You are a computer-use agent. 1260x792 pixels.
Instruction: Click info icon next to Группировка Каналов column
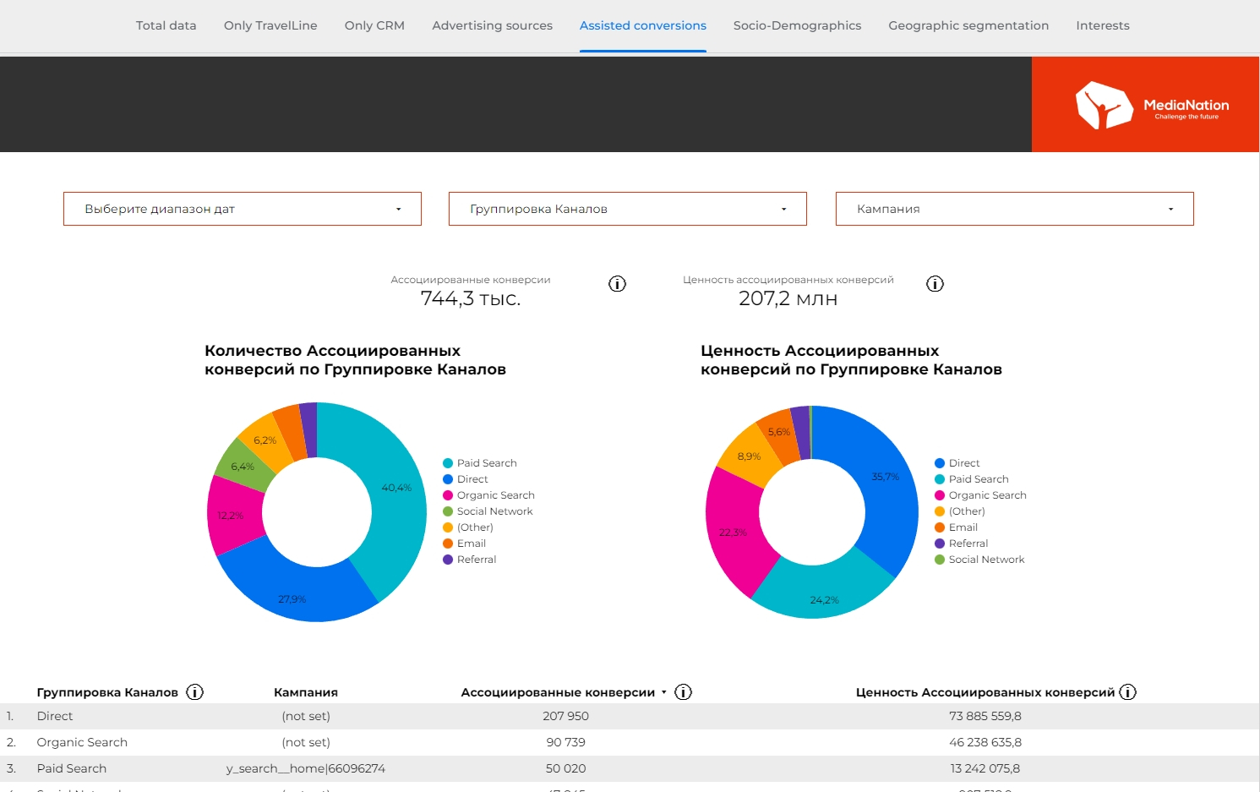(194, 692)
